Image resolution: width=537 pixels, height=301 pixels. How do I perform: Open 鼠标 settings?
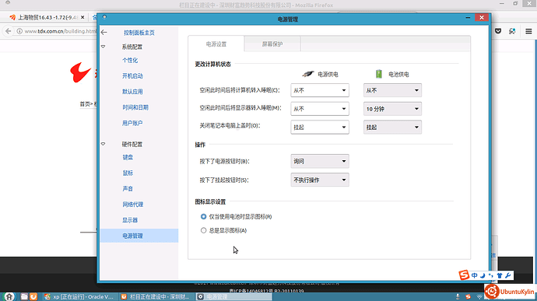click(x=128, y=173)
